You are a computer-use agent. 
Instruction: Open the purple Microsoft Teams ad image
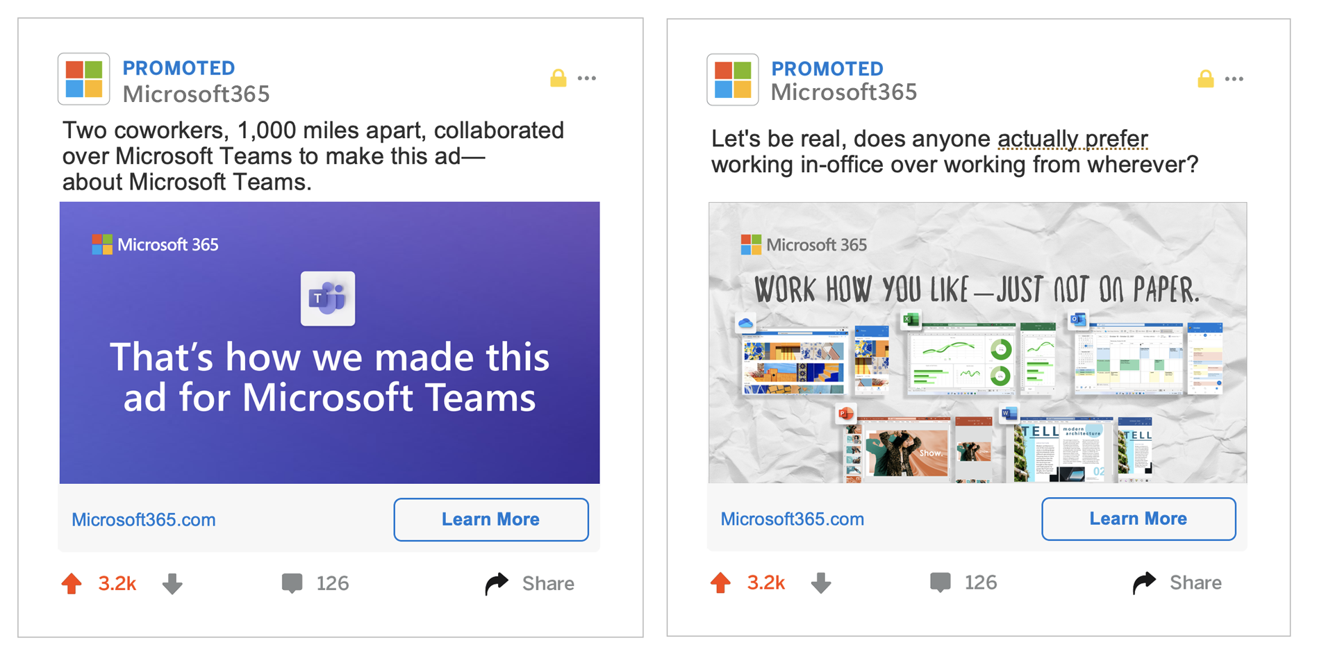click(330, 343)
